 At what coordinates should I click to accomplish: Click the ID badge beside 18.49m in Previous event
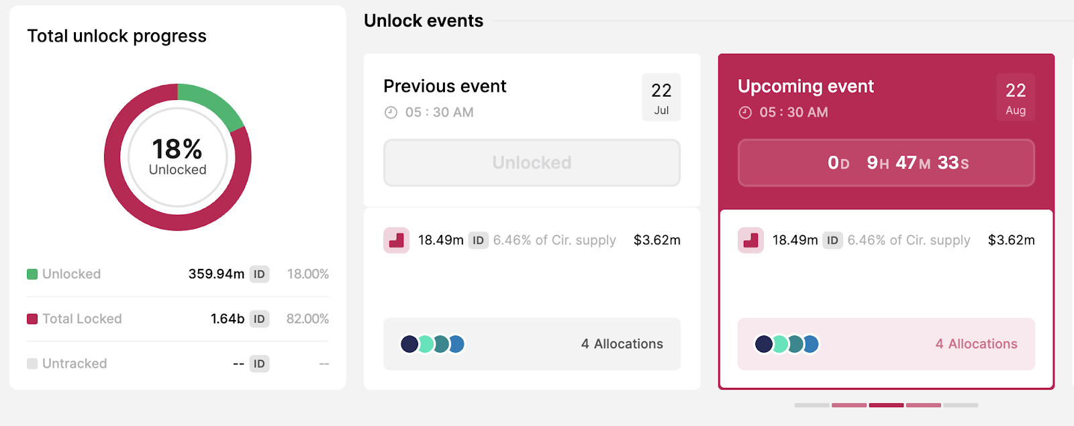(478, 240)
